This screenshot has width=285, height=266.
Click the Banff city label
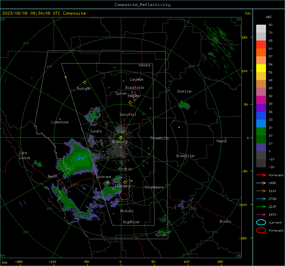pos(52,176)
